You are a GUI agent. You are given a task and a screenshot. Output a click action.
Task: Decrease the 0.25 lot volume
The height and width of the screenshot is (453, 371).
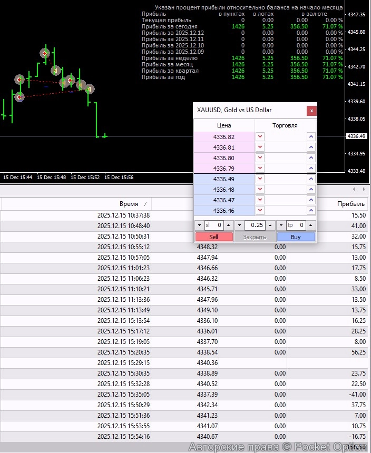pyautogui.click(x=239, y=225)
